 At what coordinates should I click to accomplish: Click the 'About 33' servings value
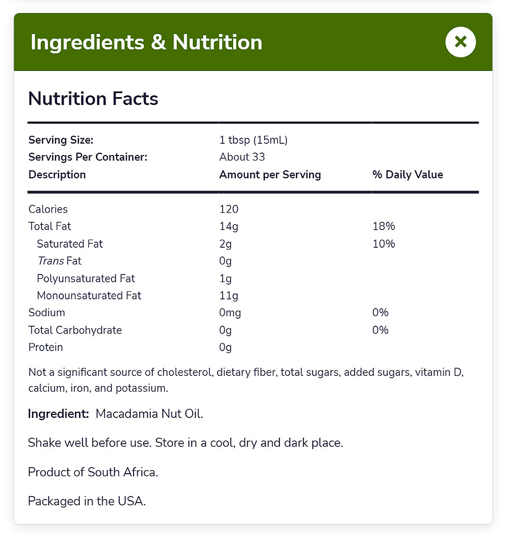[x=242, y=157]
